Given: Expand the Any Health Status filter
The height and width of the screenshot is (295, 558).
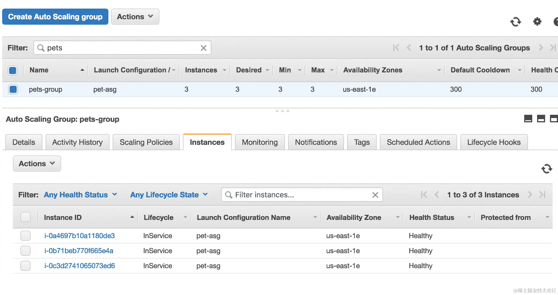Looking at the screenshot, I should (80, 195).
